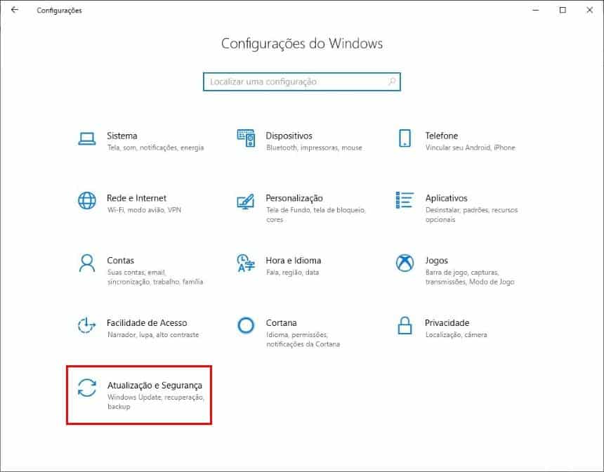Click 'Localização, câmera' description text
Screen dimensions: 604x472
(x=456, y=335)
